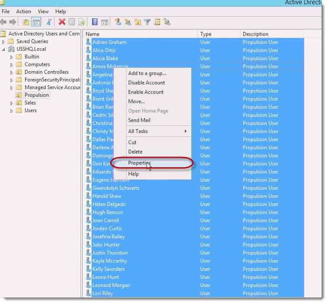Select Active Directory Users and Computers root
This screenshot has height=304, width=328.
tap(44, 34)
